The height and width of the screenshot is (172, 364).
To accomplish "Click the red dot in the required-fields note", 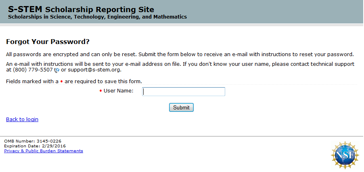I will pyautogui.click(x=61, y=82).
